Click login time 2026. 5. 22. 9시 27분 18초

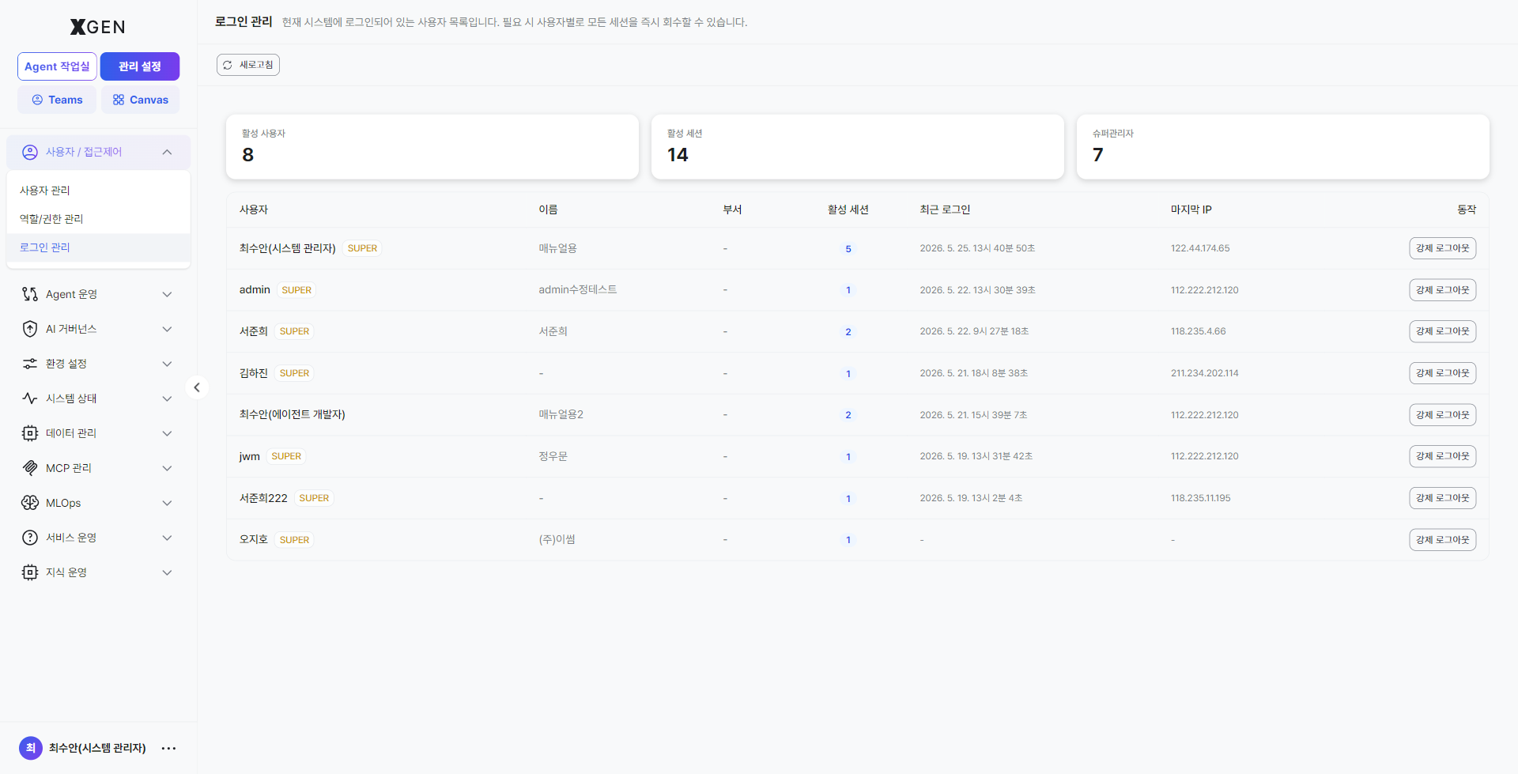coord(974,331)
